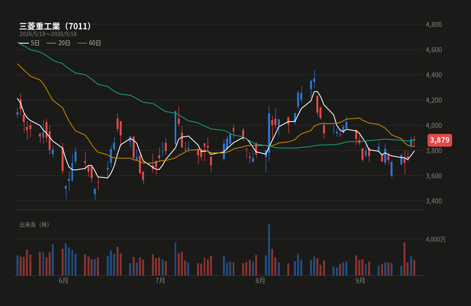Click the date range 2026/5/18～2026/9/18
This screenshot has height=306, width=471.
pyautogui.click(x=48, y=34)
